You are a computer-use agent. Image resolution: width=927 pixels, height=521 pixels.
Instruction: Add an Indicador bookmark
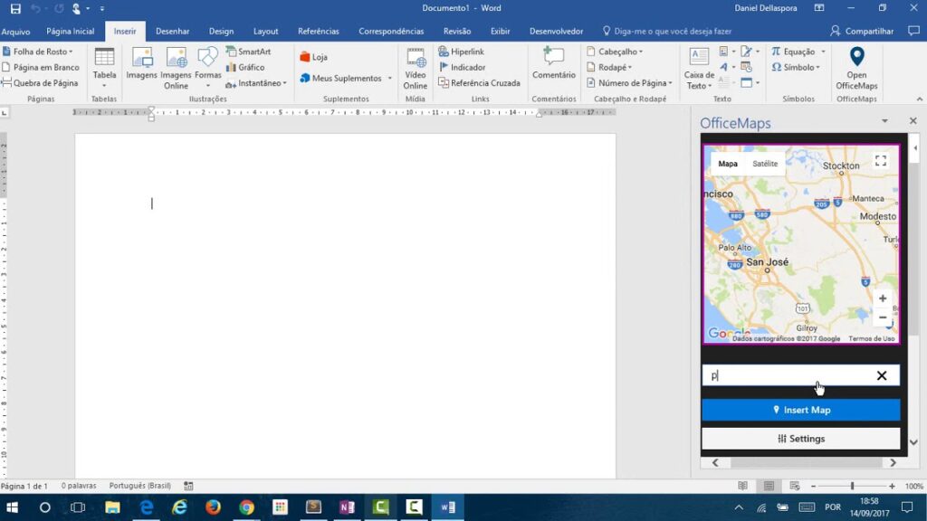tap(463, 67)
